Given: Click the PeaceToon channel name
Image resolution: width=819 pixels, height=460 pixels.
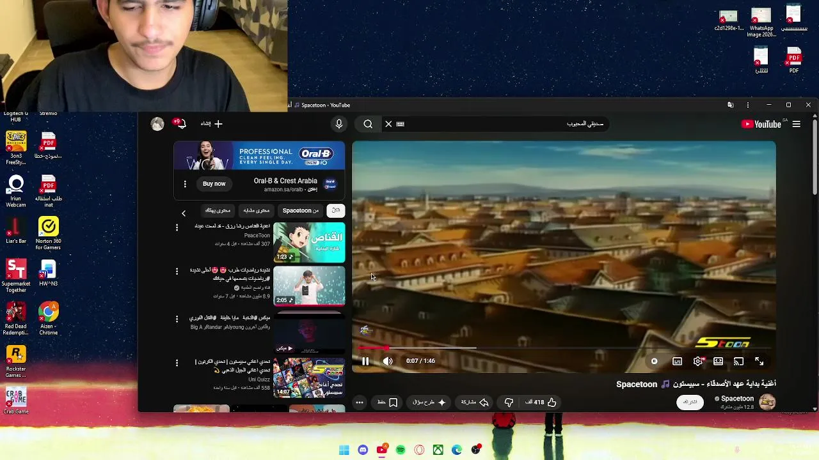Looking at the screenshot, I should click(x=257, y=235).
